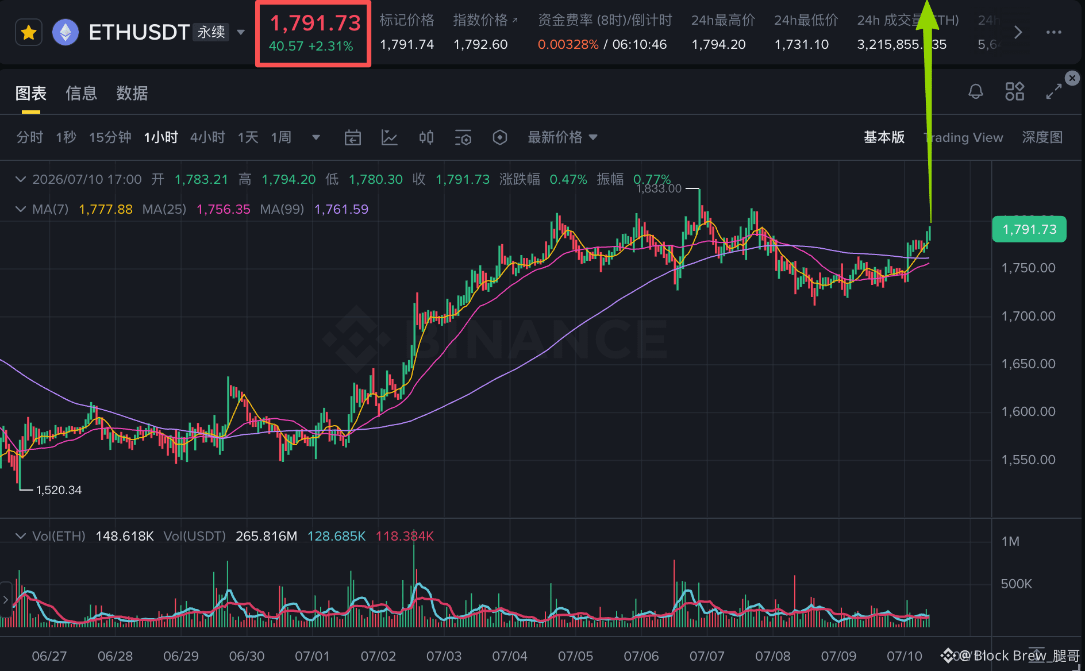Image resolution: width=1085 pixels, height=671 pixels.
Task: Switch to the 图表 tab
Action: [31, 93]
